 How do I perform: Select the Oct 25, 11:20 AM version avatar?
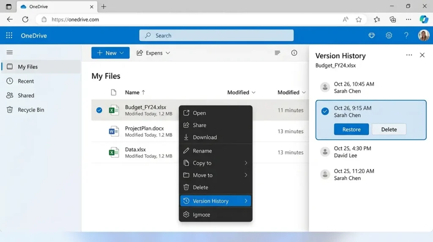point(325,174)
